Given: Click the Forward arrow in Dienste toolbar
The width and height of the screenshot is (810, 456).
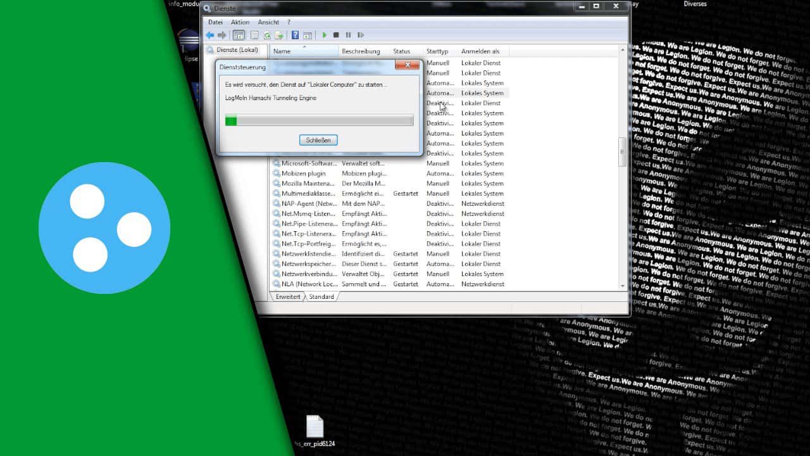Looking at the screenshot, I should (x=221, y=35).
